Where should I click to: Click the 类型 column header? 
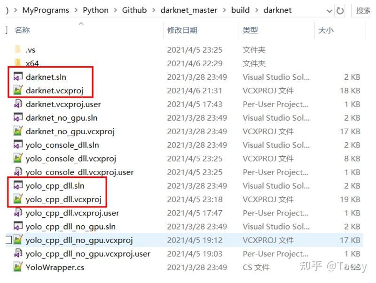pyautogui.click(x=251, y=30)
